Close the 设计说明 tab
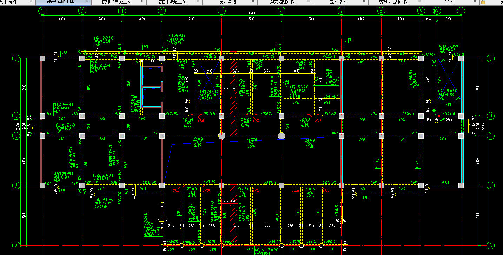 point(253,2)
